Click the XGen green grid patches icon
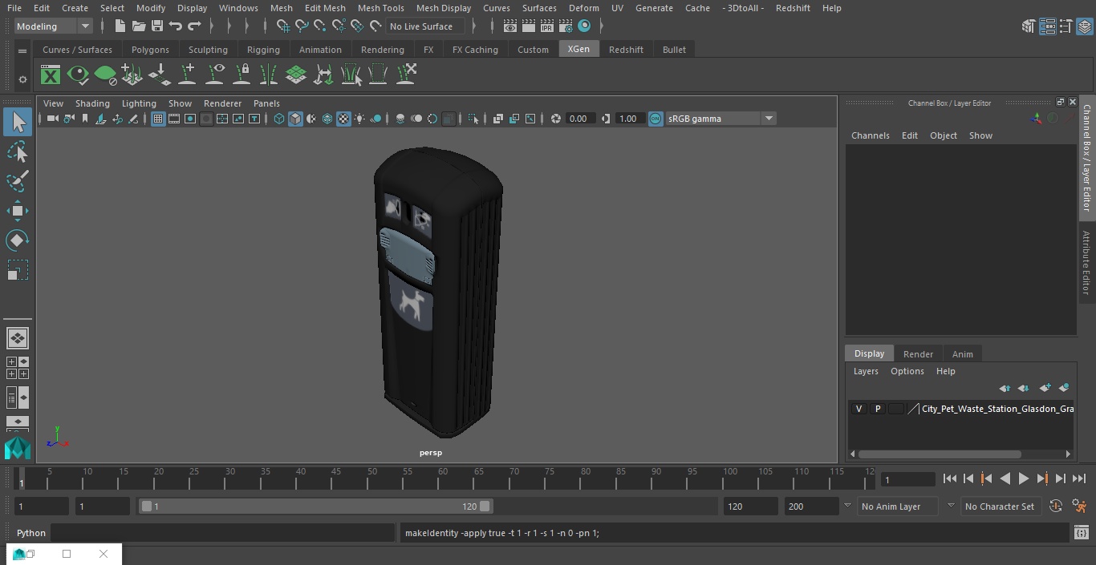 click(296, 75)
